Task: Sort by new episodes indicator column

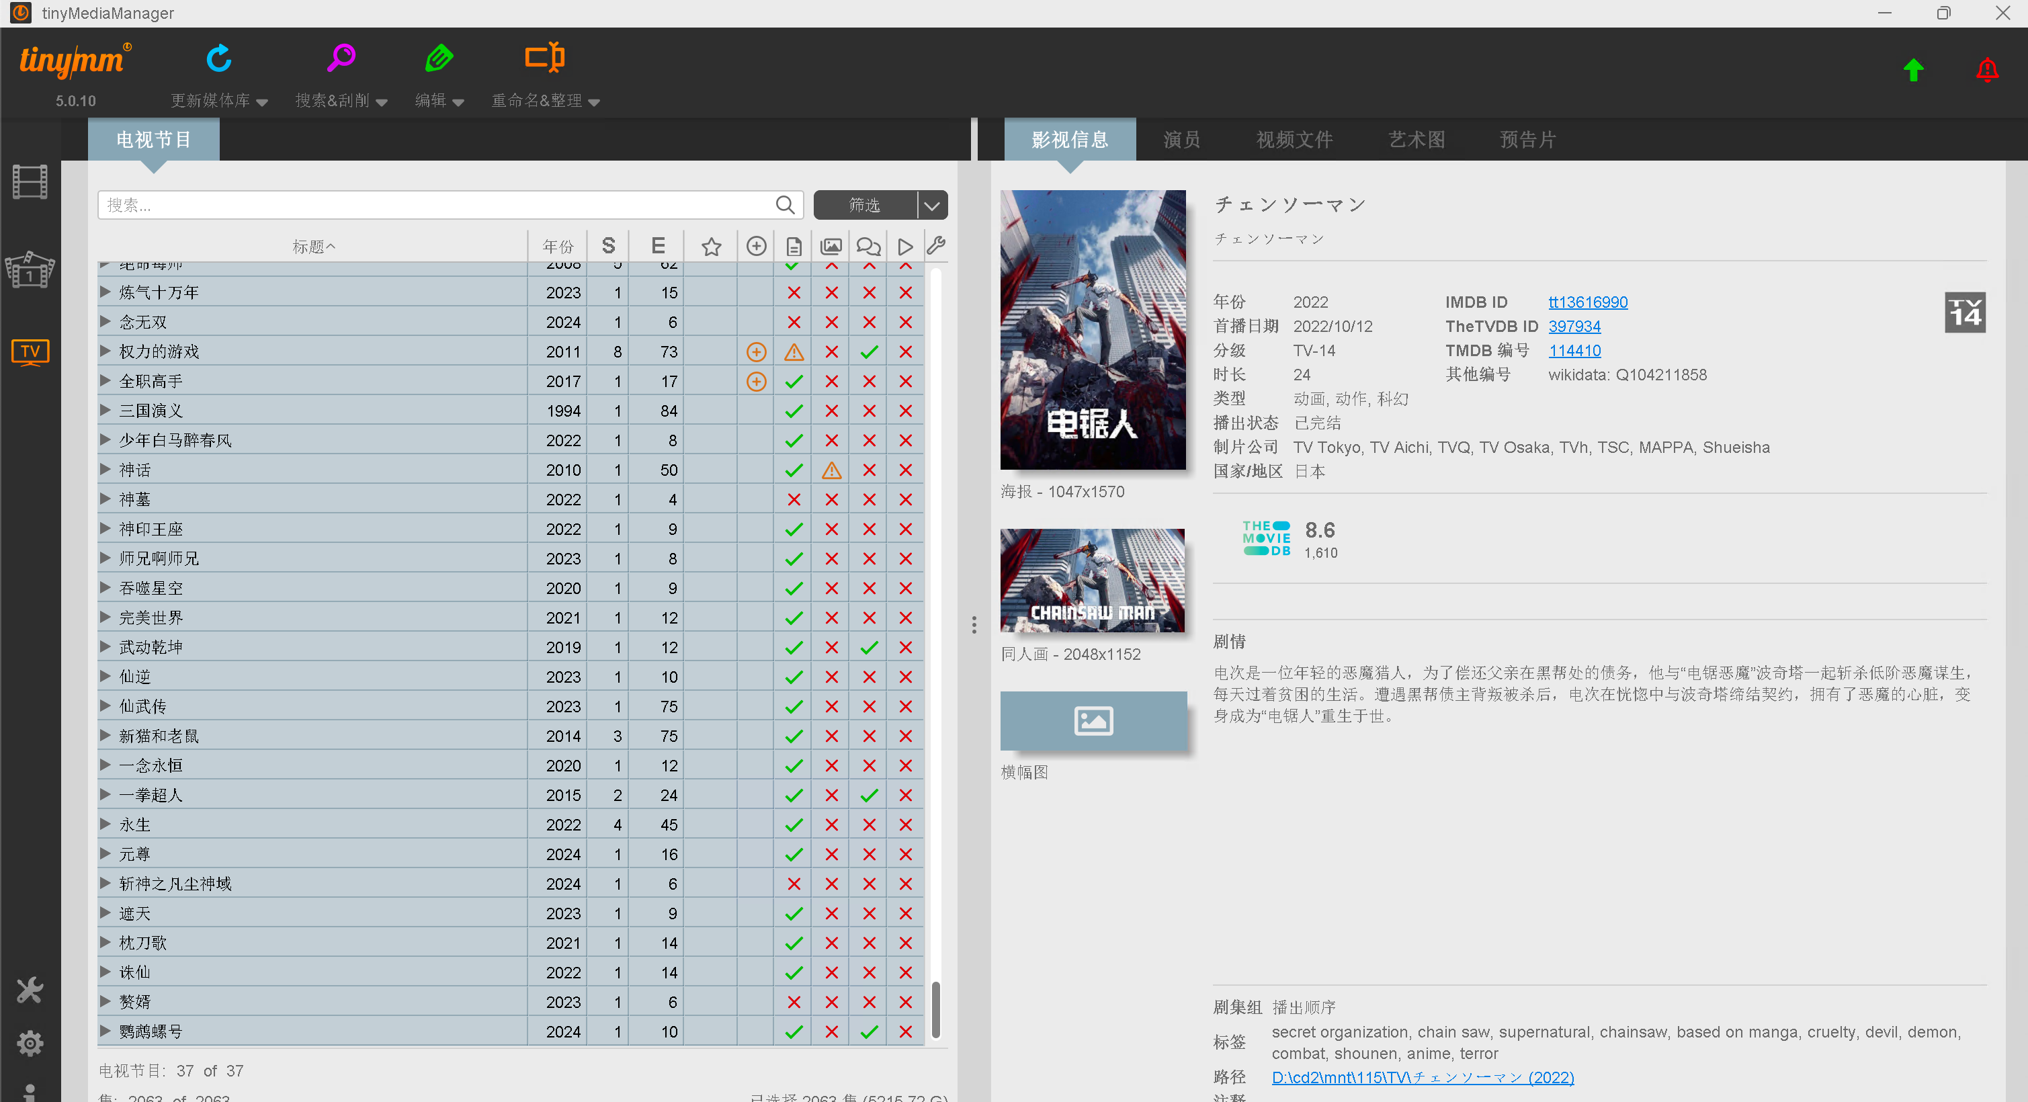Action: pos(756,247)
